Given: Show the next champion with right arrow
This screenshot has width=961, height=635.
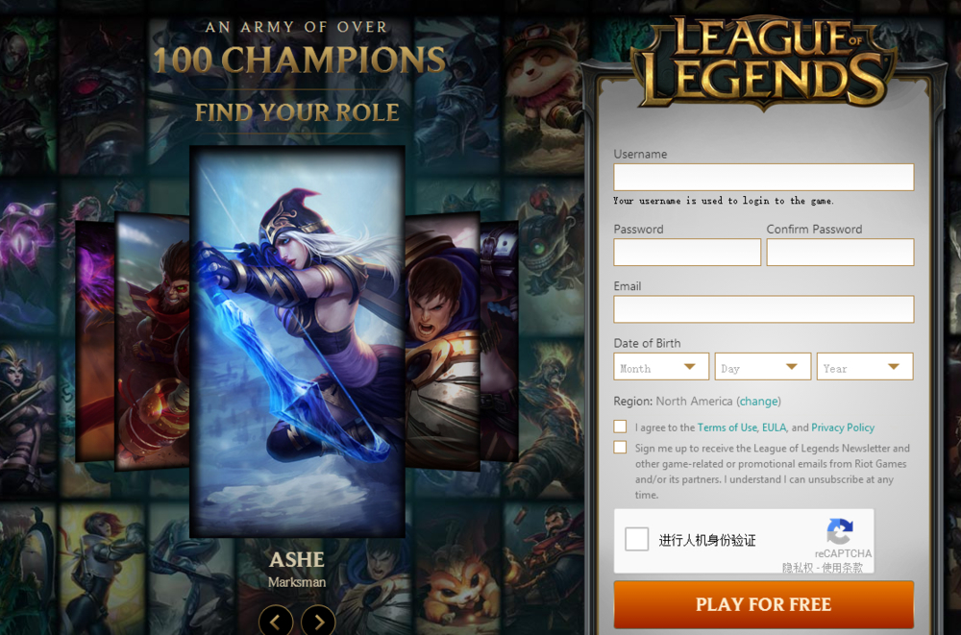Looking at the screenshot, I should (x=318, y=621).
